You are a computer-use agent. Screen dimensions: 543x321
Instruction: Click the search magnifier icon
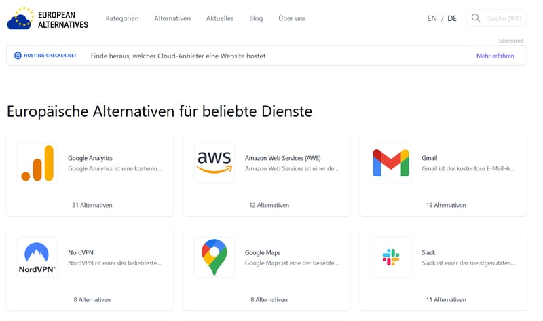(476, 18)
